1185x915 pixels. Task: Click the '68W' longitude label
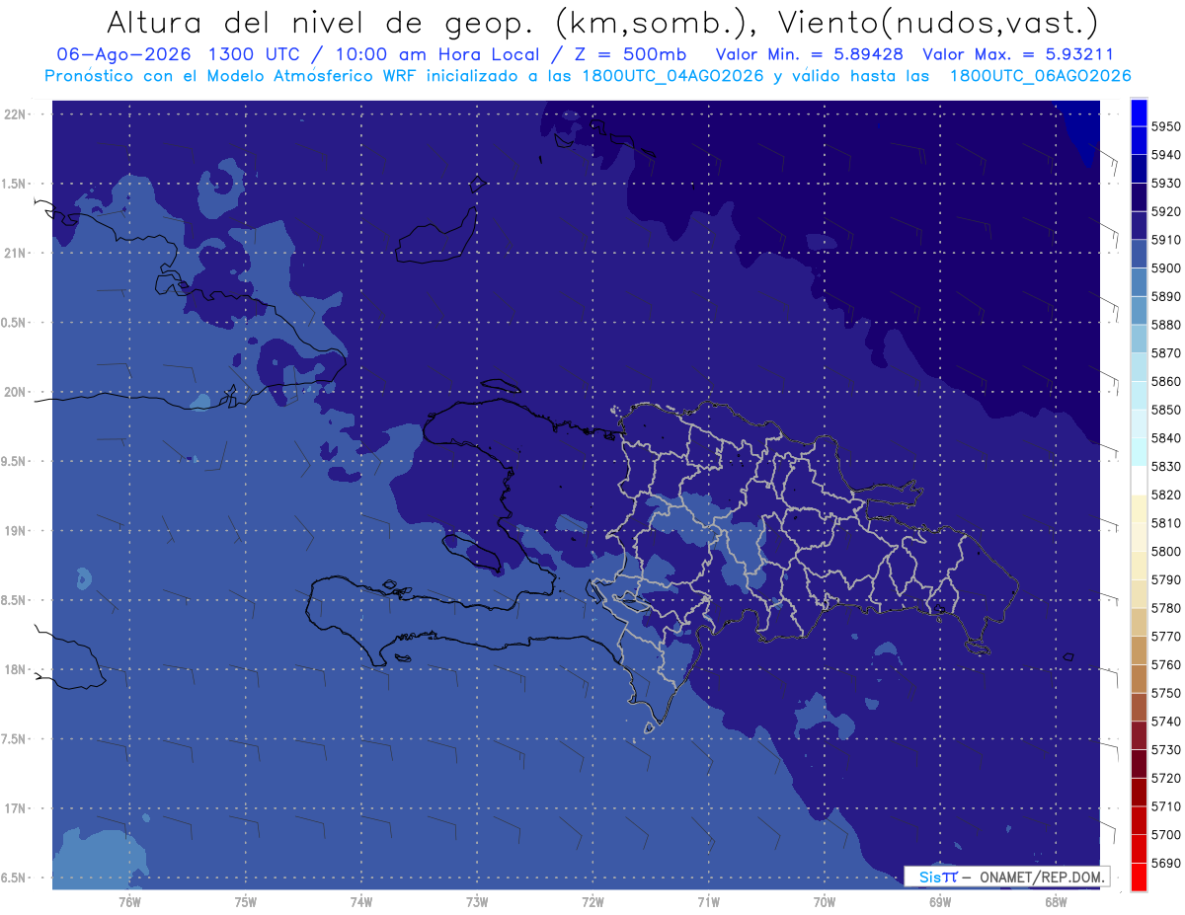1056,903
